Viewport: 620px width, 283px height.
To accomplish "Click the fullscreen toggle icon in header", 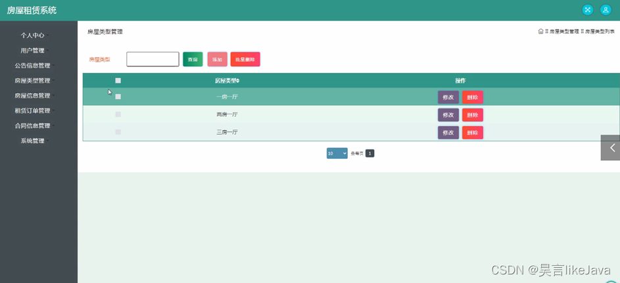I will coord(588,10).
